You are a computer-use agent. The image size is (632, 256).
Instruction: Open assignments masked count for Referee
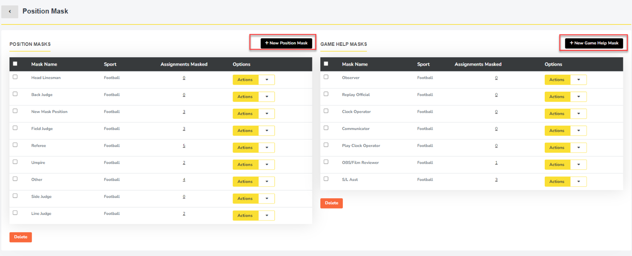click(184, 146)
